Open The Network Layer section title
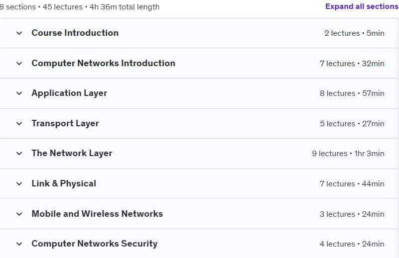The image size is (399, 258). [x=72, y=154]
